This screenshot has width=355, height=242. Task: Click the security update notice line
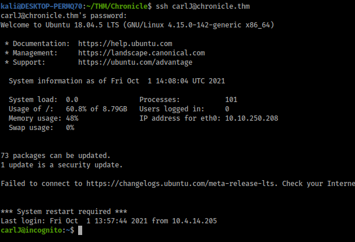tap(62, 165)
